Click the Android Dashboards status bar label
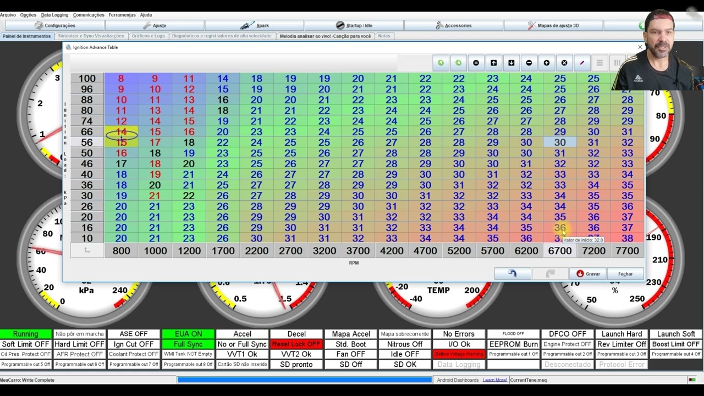This screenshot has height=396, width=704. 458,380
